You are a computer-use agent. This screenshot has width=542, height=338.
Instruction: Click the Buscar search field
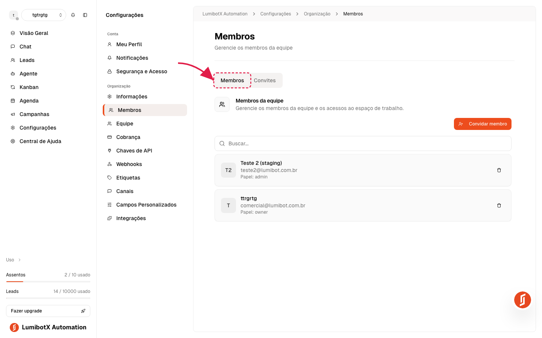363,143
